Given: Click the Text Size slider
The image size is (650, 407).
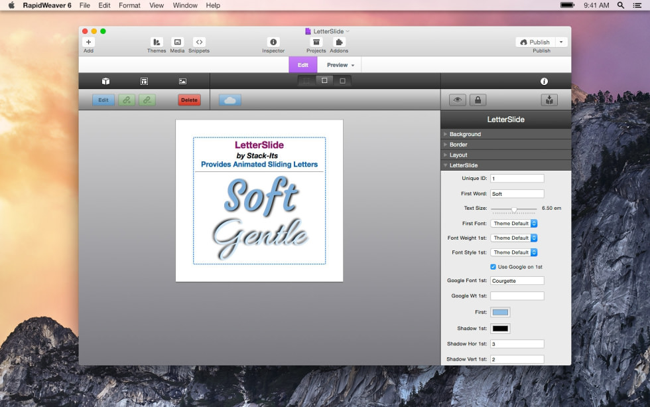Looking at the screenshot, I should [x=513, y=209].
